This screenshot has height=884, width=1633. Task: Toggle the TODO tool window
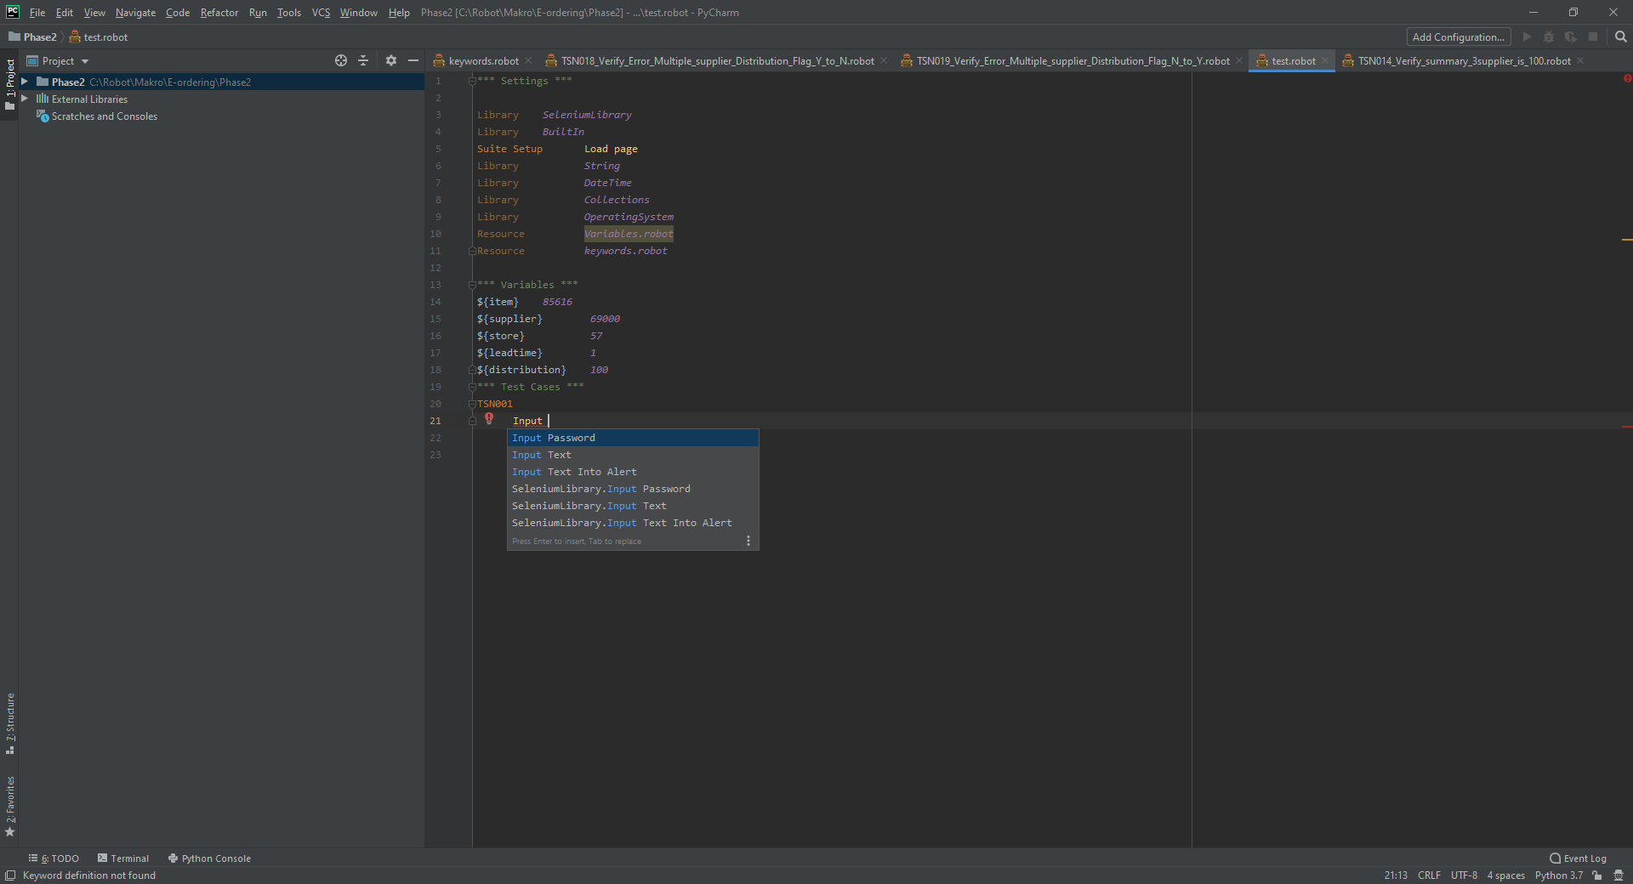point(60,858)
